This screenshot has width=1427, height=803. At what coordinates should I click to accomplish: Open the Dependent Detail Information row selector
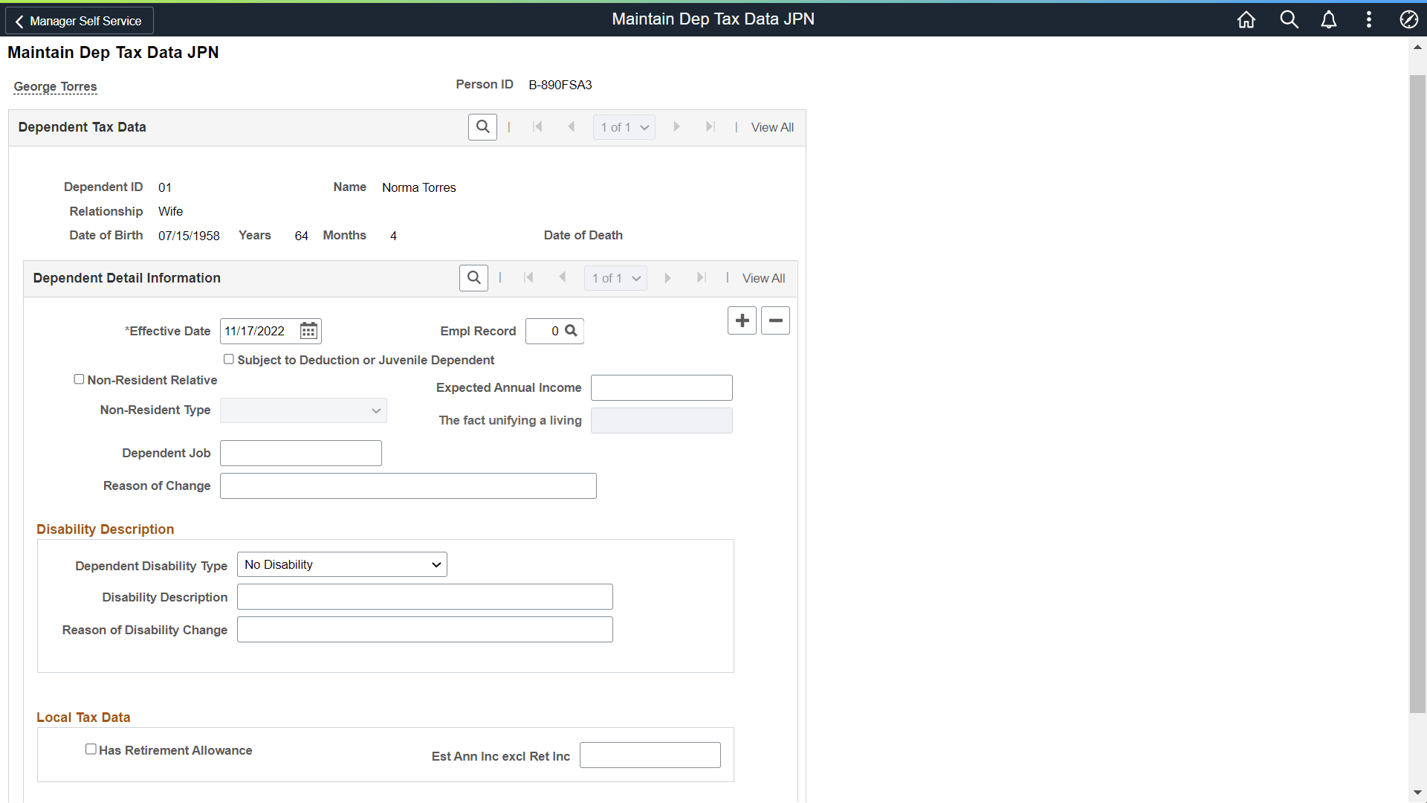click(615, 278)
